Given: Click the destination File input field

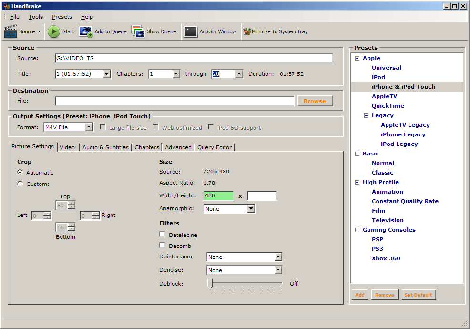Looking at the screenshot, I should tap(174, 101).
